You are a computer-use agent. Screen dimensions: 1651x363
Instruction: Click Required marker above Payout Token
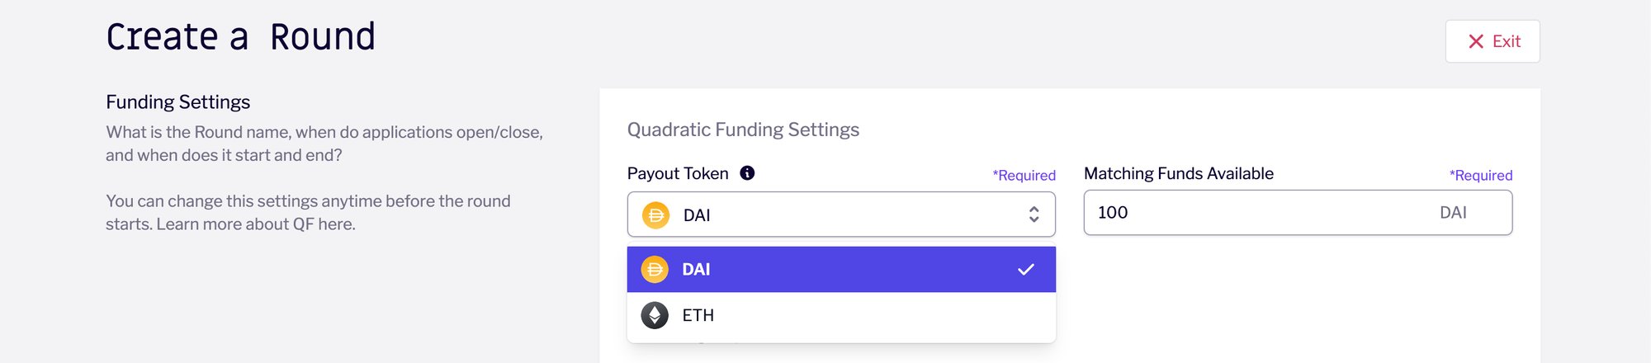tap(1024, 175)
